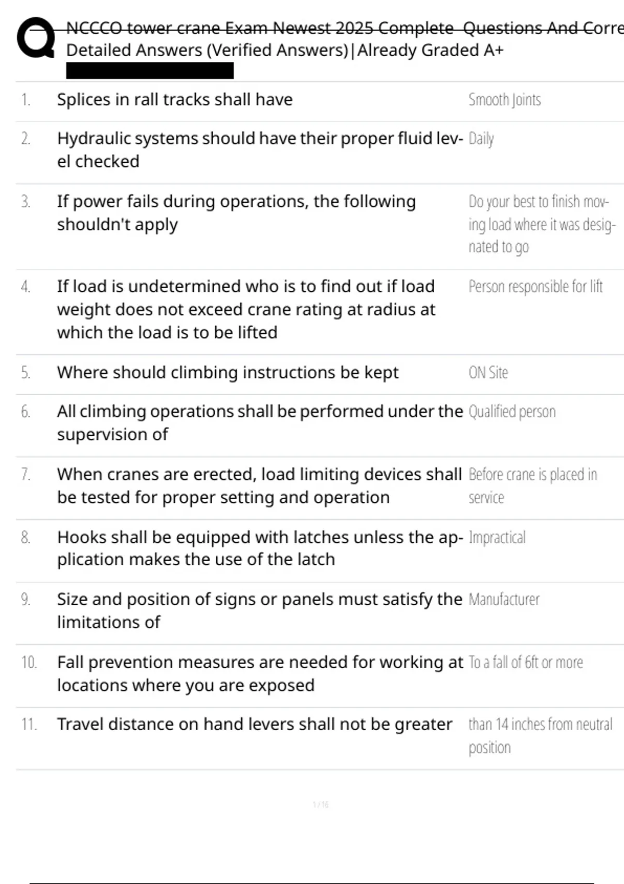
Task: Select question 7 about load limiting devices
Action: tap(259, 486)
